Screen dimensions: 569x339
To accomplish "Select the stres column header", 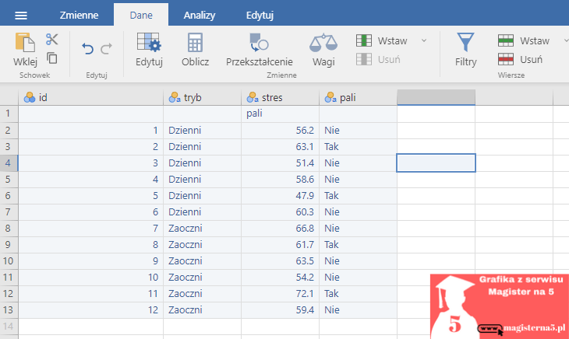I will click(x=280, y=98).
